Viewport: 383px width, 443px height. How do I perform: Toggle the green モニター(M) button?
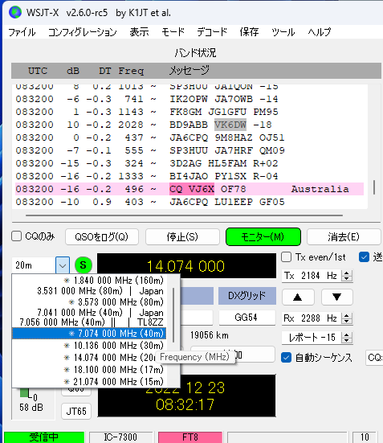tap(263, 236)
